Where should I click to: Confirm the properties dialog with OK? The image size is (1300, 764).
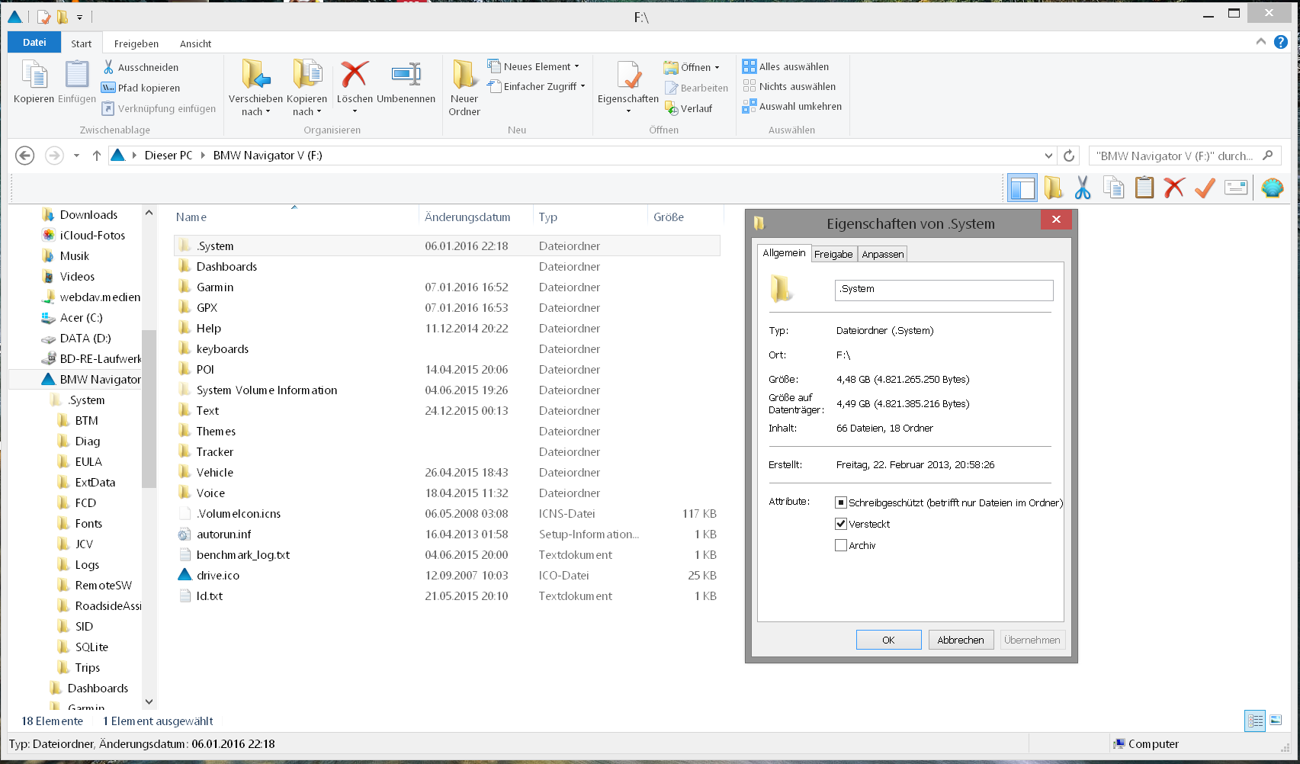coord(888,640)
